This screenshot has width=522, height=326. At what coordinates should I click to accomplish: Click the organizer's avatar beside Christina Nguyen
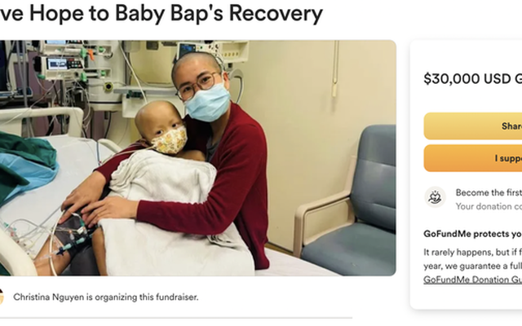tap(2, 297)
